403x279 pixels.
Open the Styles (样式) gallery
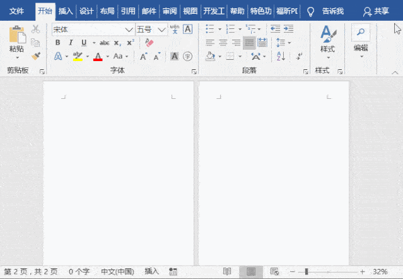click(x=327, y=41)
